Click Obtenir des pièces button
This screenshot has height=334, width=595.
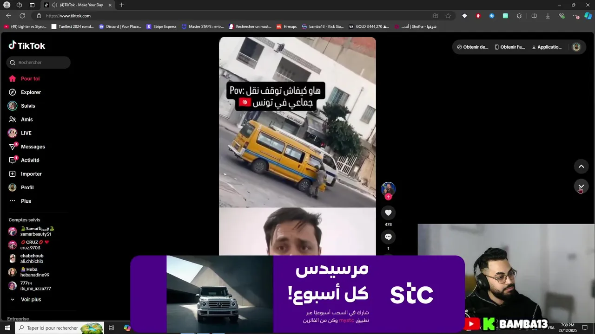coord(473,47)
